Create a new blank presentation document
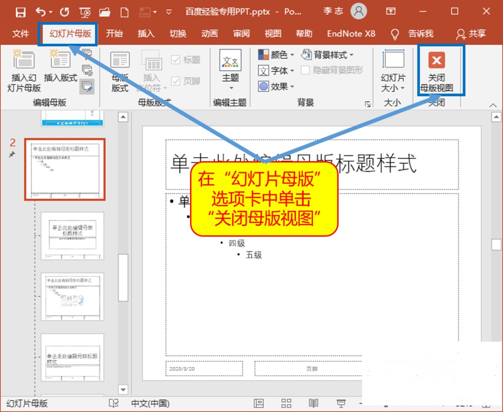This screenshot has width=503, height=412. pos(124,12)
